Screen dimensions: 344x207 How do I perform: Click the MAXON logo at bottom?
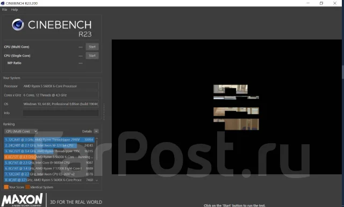[22, 200]
